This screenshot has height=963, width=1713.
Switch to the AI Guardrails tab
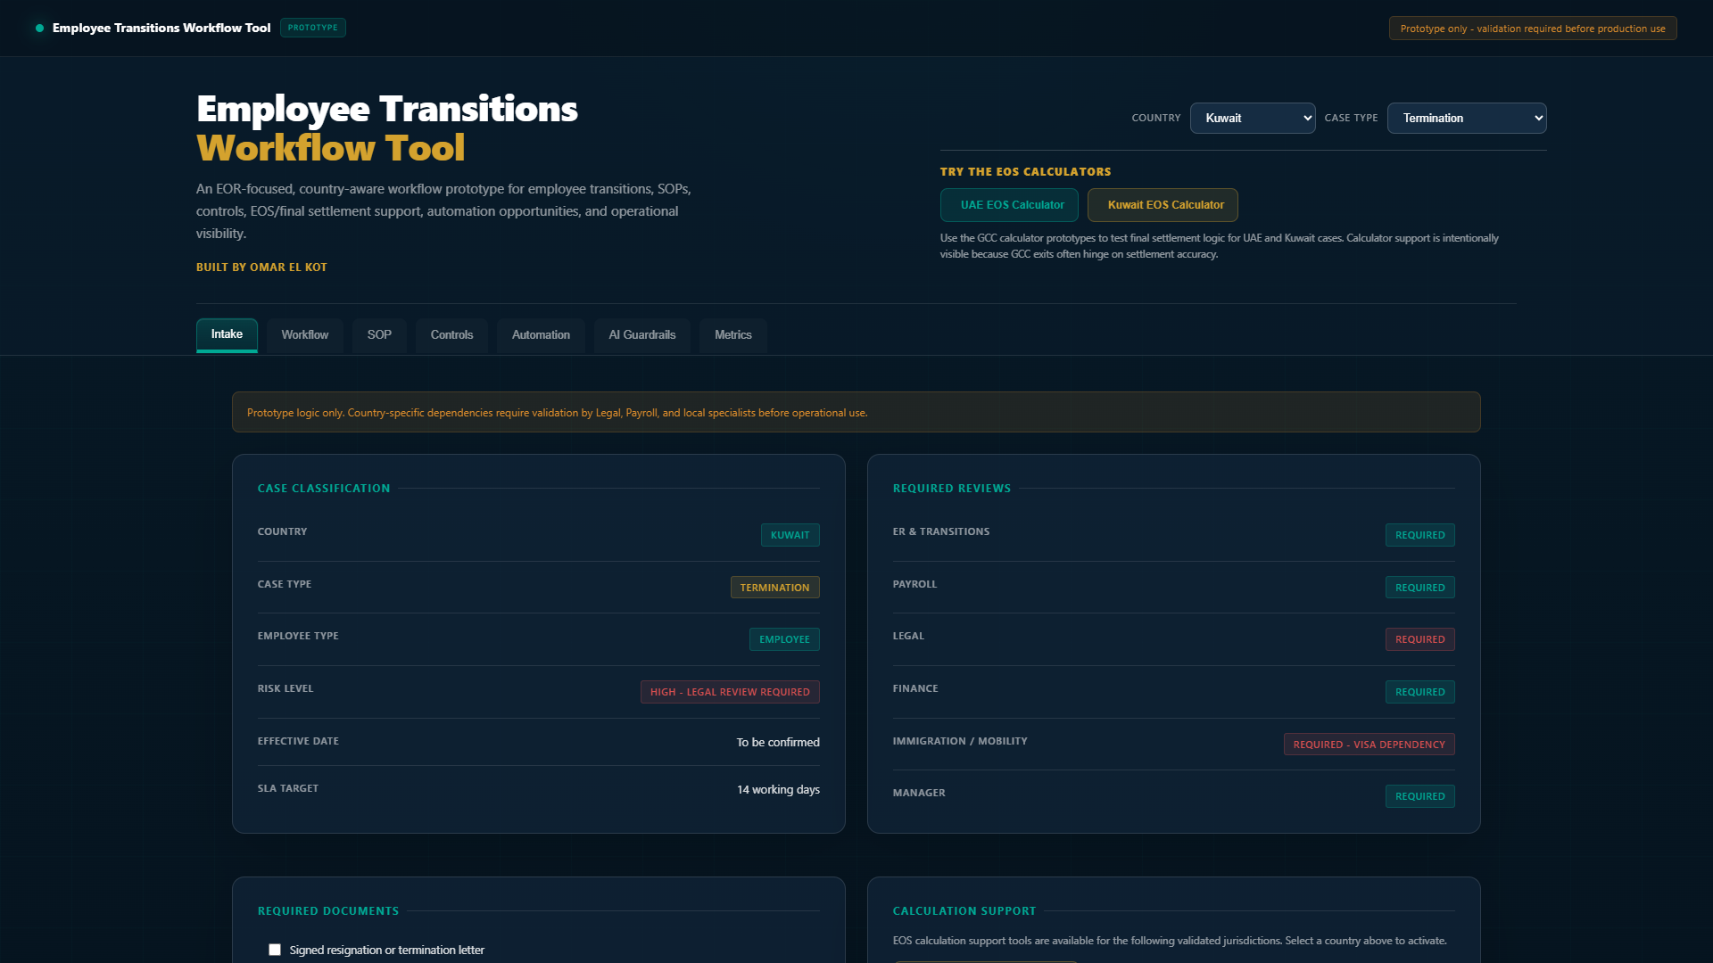(641, 335)
